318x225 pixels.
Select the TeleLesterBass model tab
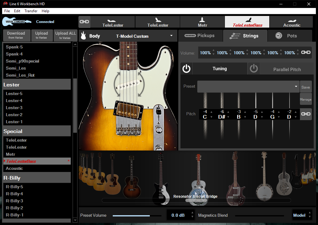[247, 22]
